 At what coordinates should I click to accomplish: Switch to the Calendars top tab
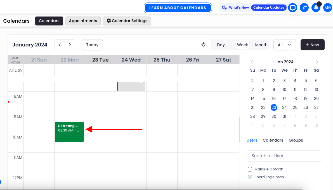click(49, 21)
